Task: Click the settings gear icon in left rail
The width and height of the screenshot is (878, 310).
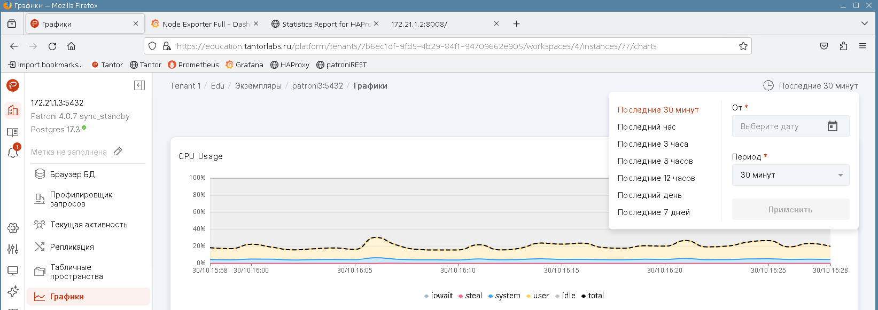Action: pyautogui.click(x=13, y=228)
